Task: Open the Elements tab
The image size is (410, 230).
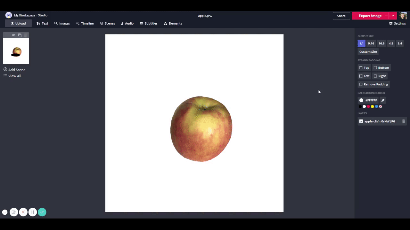Action: (173, 23)
